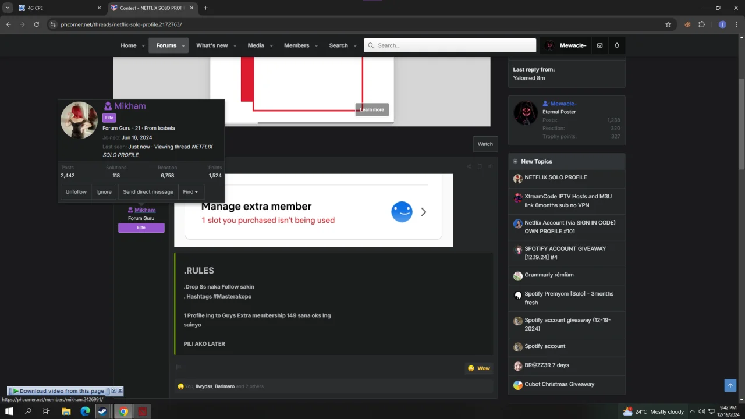Click the blue smiley face icon
The image size is (745, 419).
402,212
